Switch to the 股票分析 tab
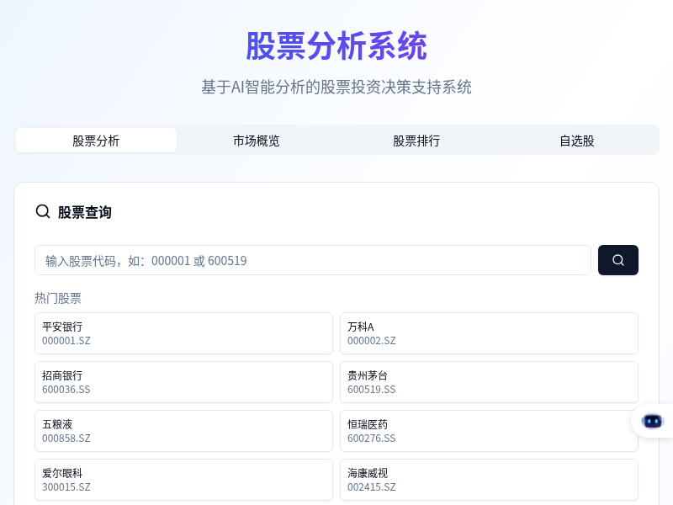This screenshot has width=673, height=505. pos(96,141)
